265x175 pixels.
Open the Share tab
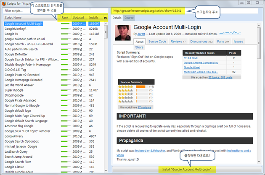pyautogui.click(x=139, y=47)
